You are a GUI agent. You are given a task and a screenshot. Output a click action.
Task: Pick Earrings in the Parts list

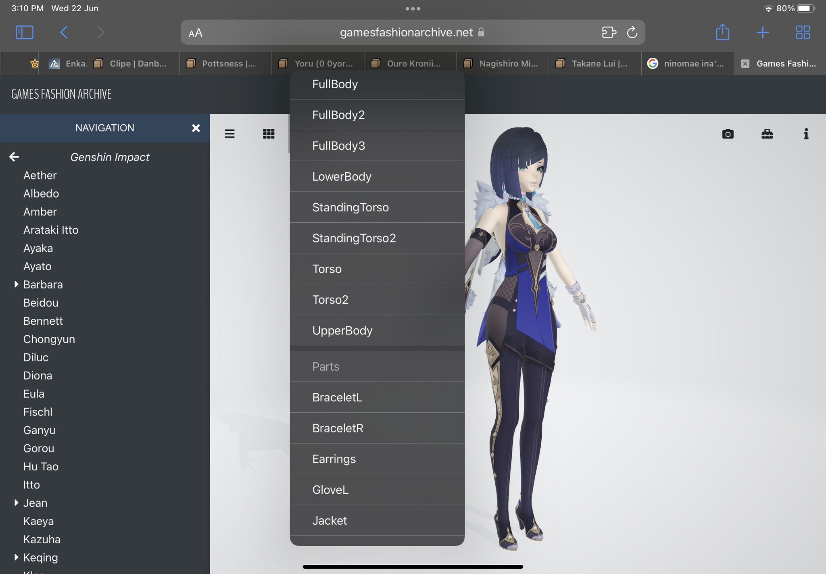coord(334,459)
